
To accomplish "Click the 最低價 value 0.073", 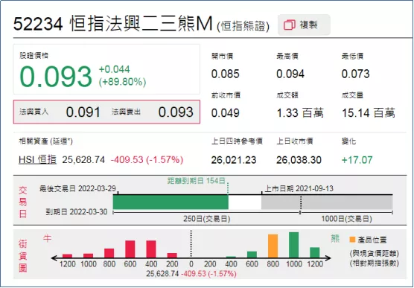I will pyautogui.click(x=355, y=74).
